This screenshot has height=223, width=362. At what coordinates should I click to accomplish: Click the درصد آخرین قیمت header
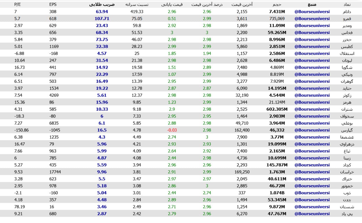(x=207, y=5)
